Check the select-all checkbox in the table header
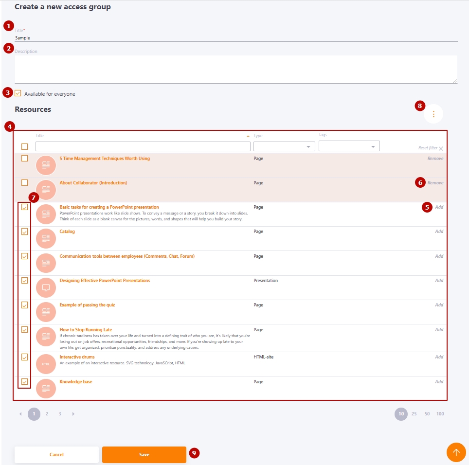Screen dimensions: 469x465 23,146
